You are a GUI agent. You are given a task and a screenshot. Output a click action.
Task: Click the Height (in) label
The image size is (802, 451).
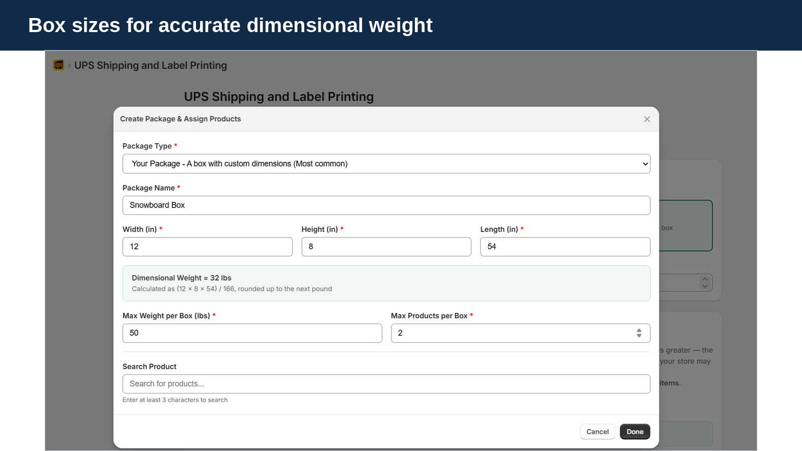pyautogui.click(x=320, y=230)
